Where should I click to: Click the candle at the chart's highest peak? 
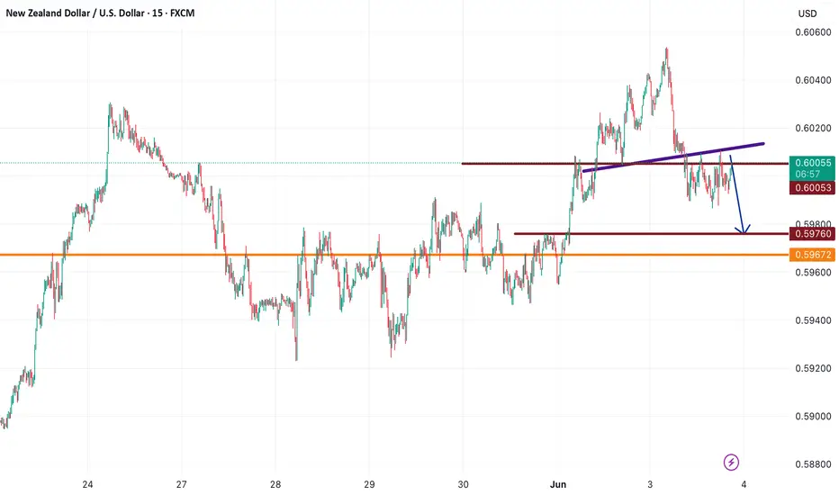pyautogui.click(x=667, y=53)
